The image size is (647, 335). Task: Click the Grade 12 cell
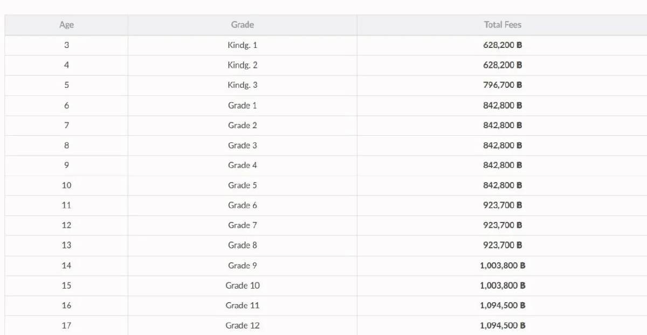[242, 325]
